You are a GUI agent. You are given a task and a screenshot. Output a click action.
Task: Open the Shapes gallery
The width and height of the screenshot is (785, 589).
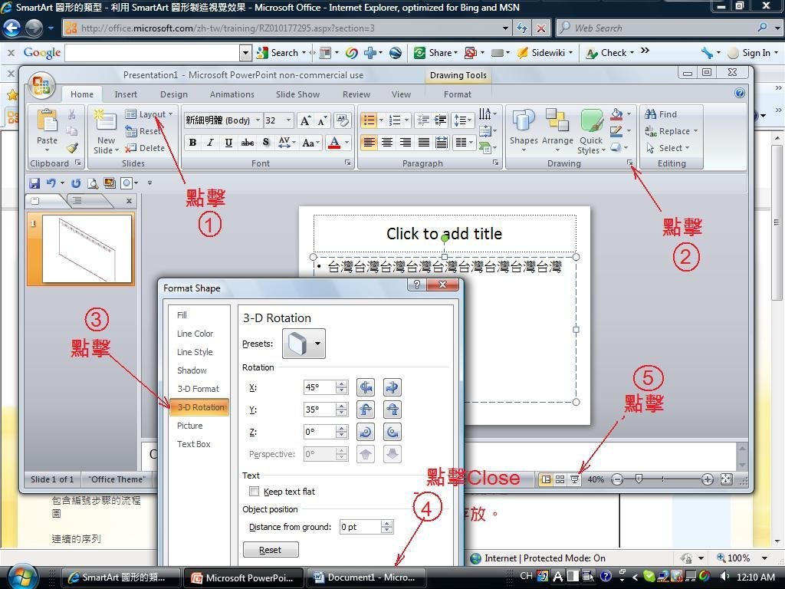(x=524, y=130)
